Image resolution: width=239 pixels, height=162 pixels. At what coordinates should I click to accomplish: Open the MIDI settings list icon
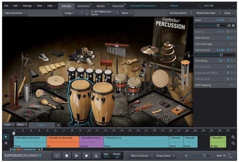coord(224,156)
